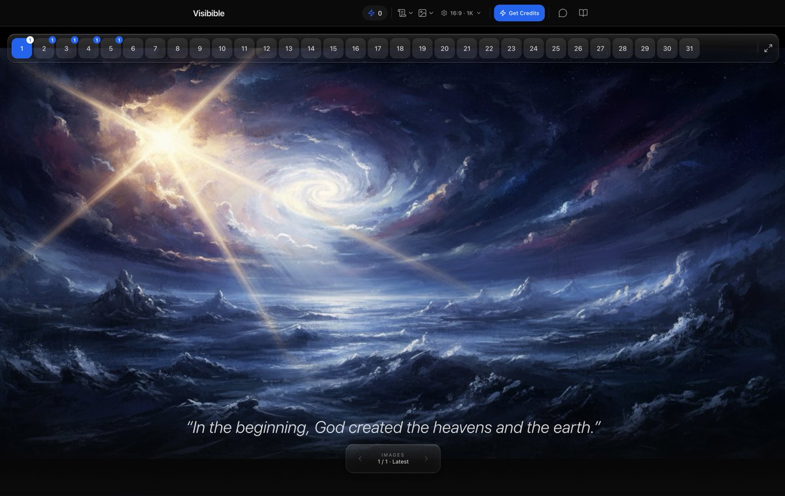Switch to verse 24

coord(533,48)
